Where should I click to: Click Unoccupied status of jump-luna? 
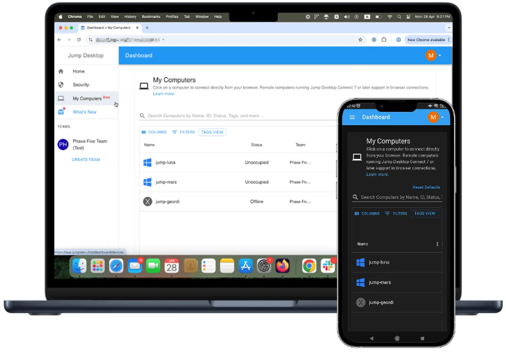pos(257,163)
